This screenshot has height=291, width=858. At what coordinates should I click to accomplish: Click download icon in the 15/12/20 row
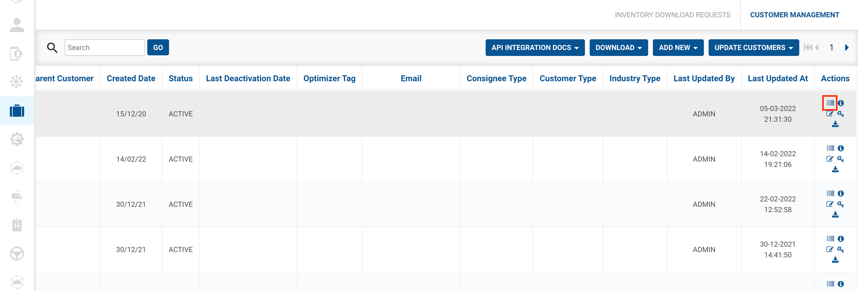click(835, 124)
